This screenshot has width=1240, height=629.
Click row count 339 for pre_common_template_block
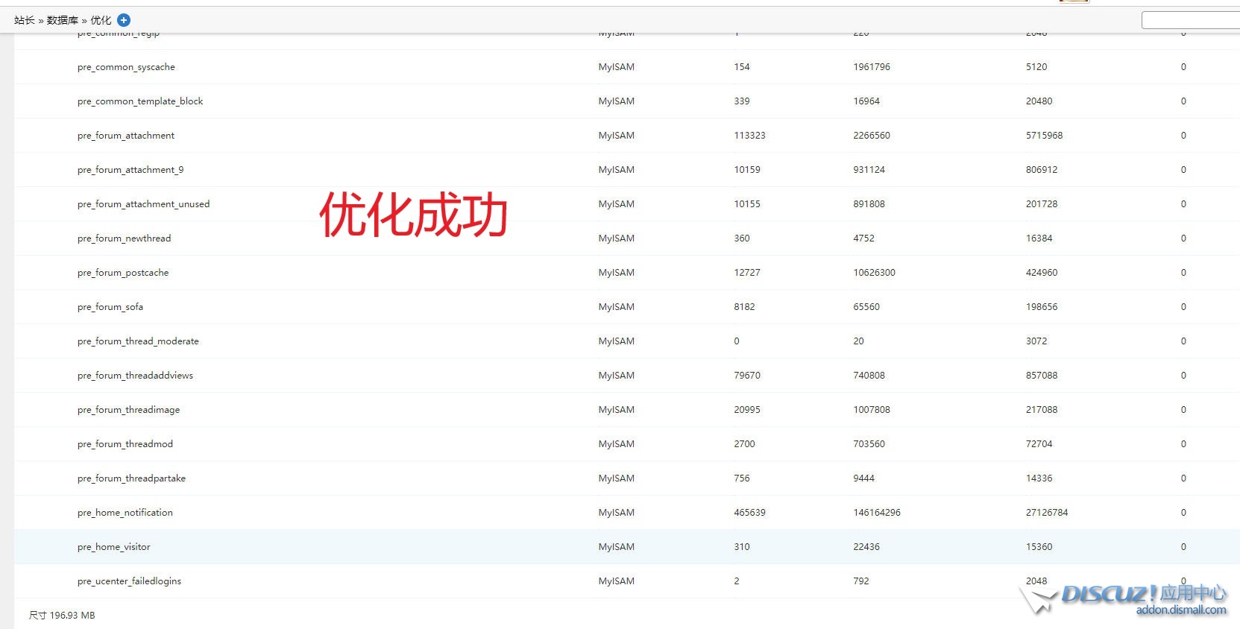[742, 101]
